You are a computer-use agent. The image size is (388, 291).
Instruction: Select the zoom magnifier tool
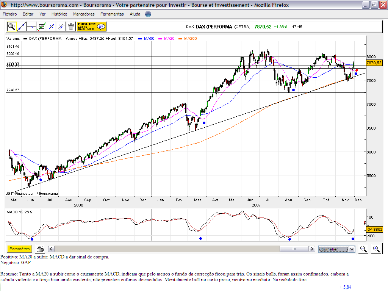click(x=11, y=27)
